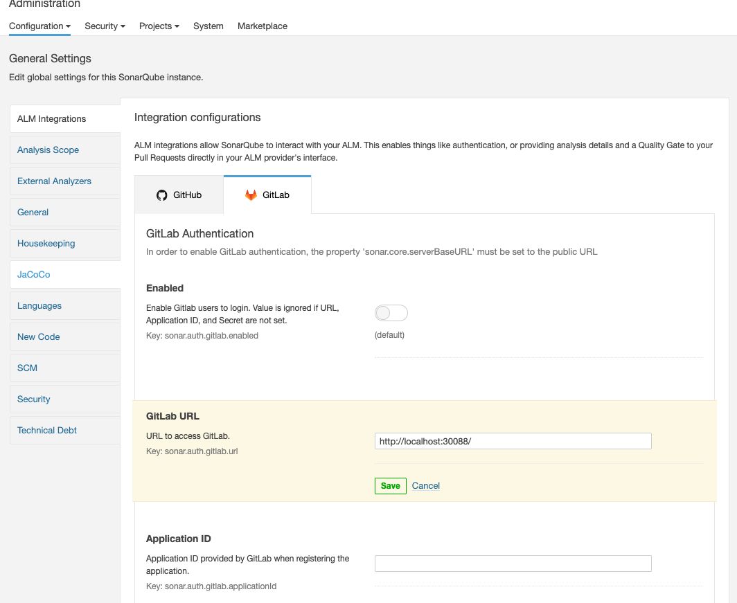Focus the Application ID text field
The image size is (737, 603).
[513, 564]
